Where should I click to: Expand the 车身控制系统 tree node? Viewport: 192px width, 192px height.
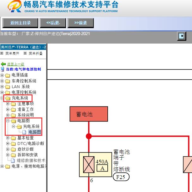2,81
